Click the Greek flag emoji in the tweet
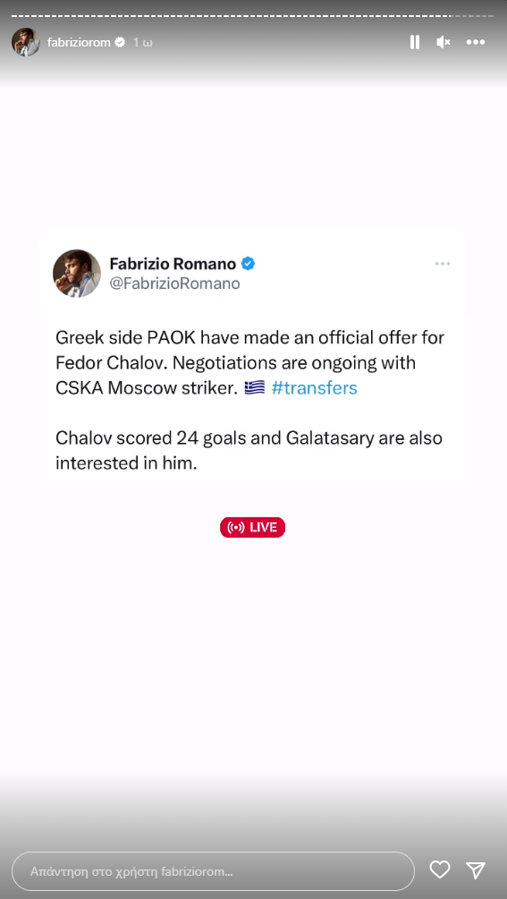This screenshot has height=899, width=507. tap(254, 388)
